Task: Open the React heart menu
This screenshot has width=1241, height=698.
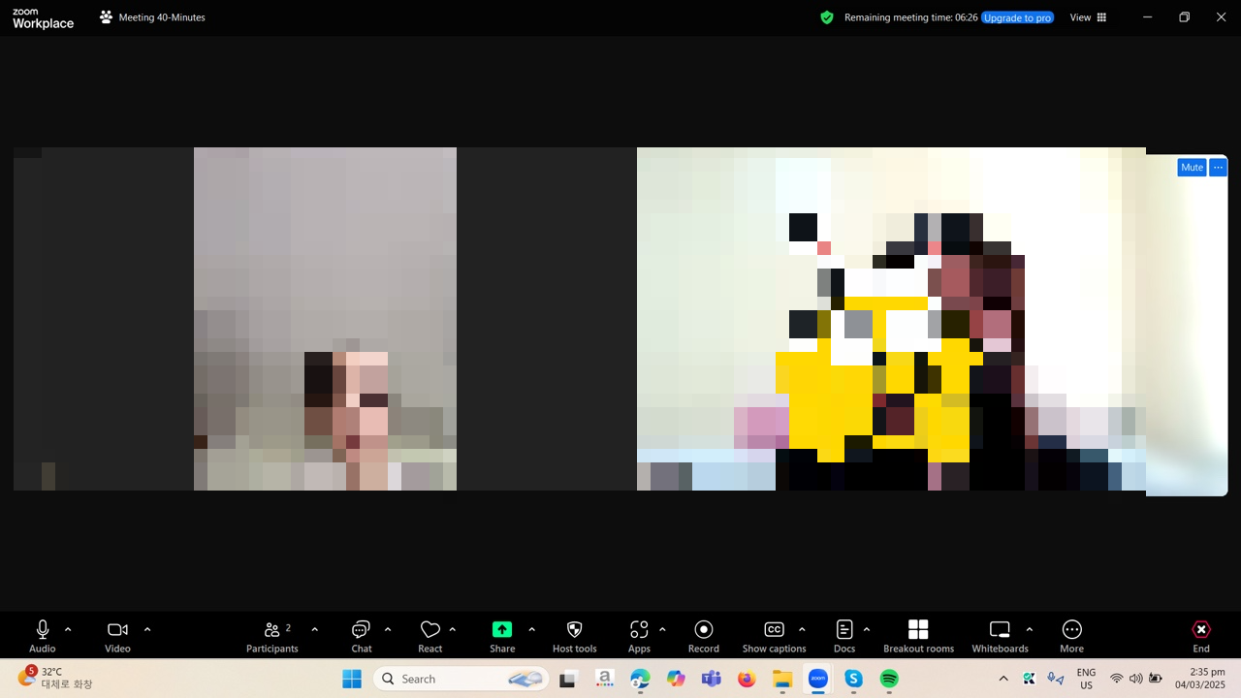Action: point(430,636)
